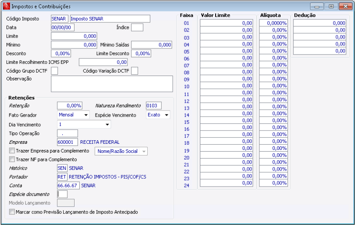Click the Alíquota column header
This screenshot has height=225, width=355.
coord(270,15)
